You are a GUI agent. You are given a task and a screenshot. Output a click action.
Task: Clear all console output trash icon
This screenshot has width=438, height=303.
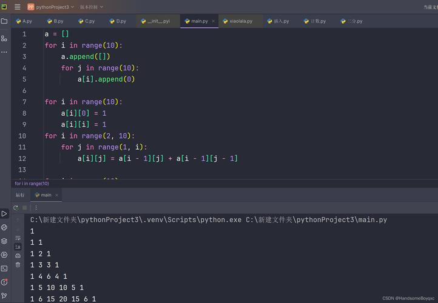coord(18,264)
